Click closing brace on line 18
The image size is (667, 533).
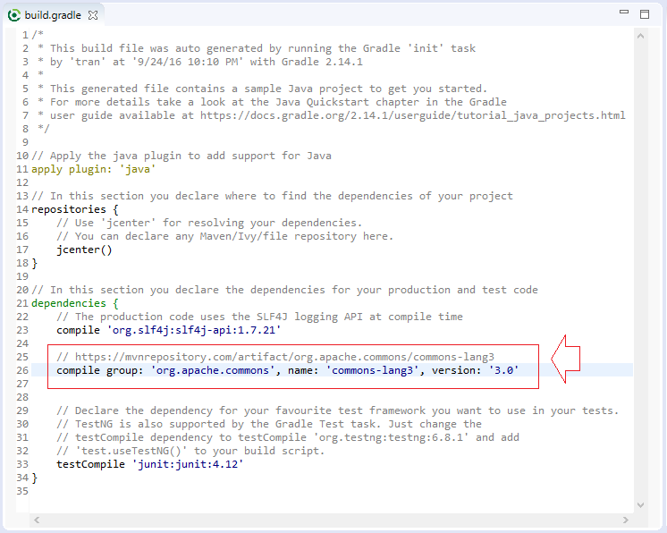pyautogui.click(x=35, y=263)
